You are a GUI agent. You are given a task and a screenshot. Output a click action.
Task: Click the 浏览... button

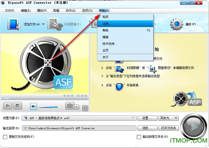tap(147, 128)
